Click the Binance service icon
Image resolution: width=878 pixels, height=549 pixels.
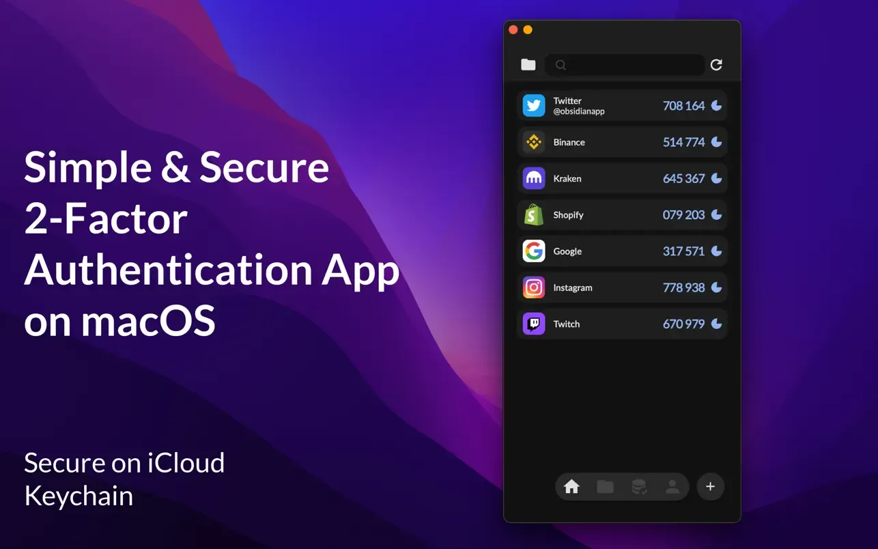pos(533,142)
